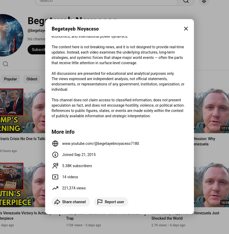
Task: Click the trending views arrow icon
Action: (x=55, y=188)
